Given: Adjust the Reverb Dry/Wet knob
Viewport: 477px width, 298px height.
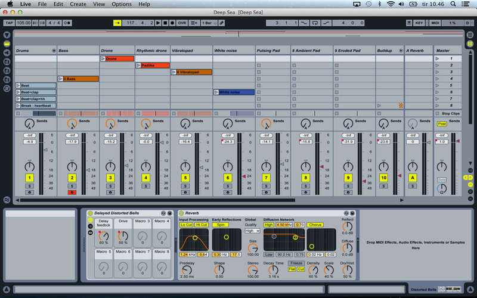Looking at the screenshot, I should (x=347, y=270).
